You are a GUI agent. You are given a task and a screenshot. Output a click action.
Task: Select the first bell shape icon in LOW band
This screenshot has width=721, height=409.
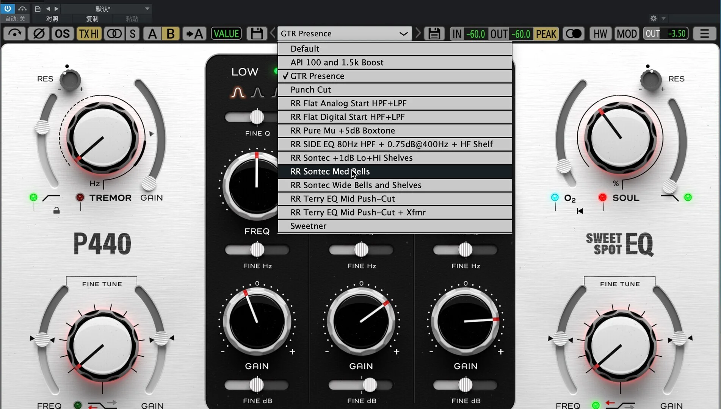pyautogui.click(x=238, y=92)
